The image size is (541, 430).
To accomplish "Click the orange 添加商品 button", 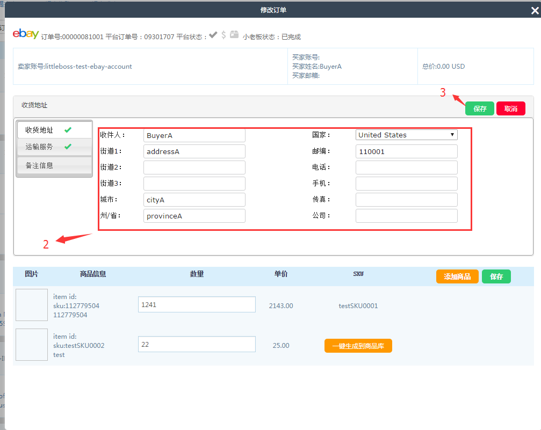I will point(457,276).
